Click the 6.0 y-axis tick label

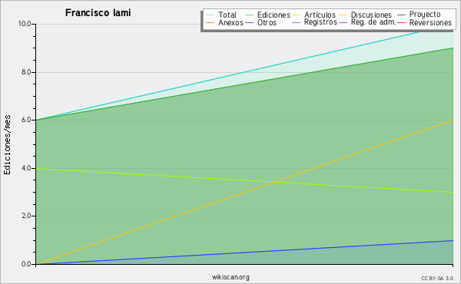coord(26,120)
